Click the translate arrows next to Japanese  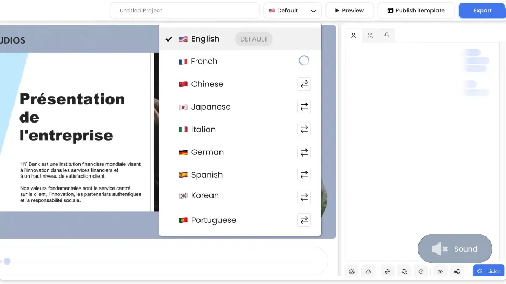(x=304, y=107)
